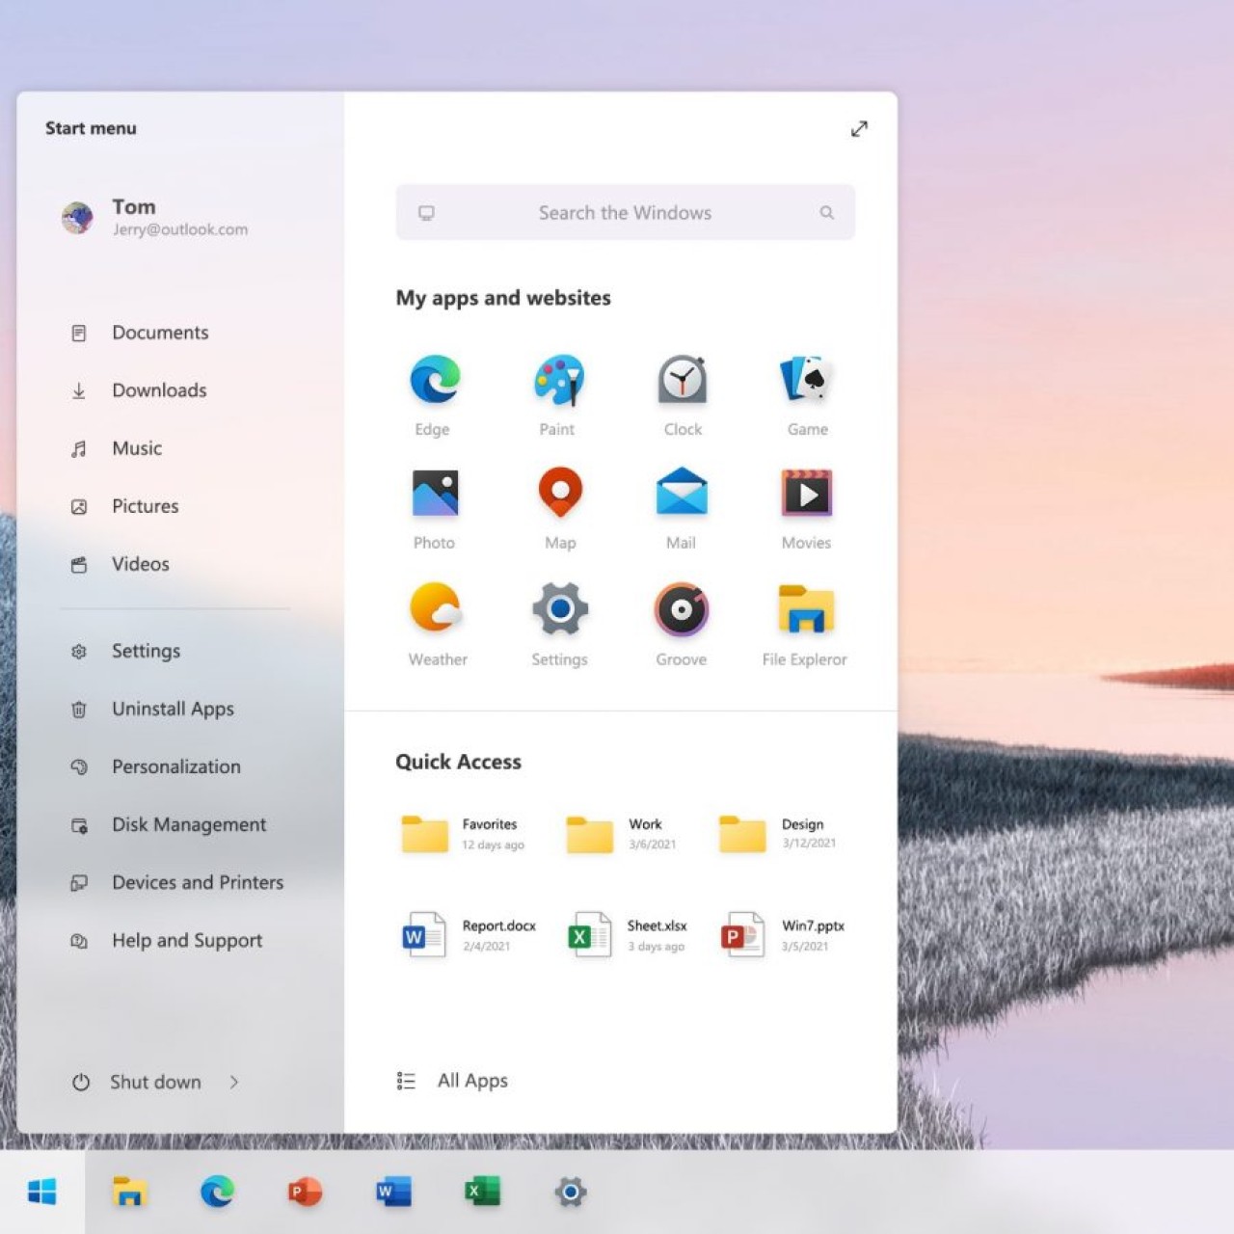Open the Documents section
The width and height of the screenshot is (1234, 1234).
[x=160, y=332]
